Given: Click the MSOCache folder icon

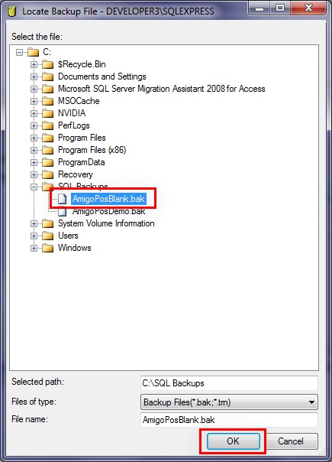Looking at the screenshot, I should [x=47, y=102].
